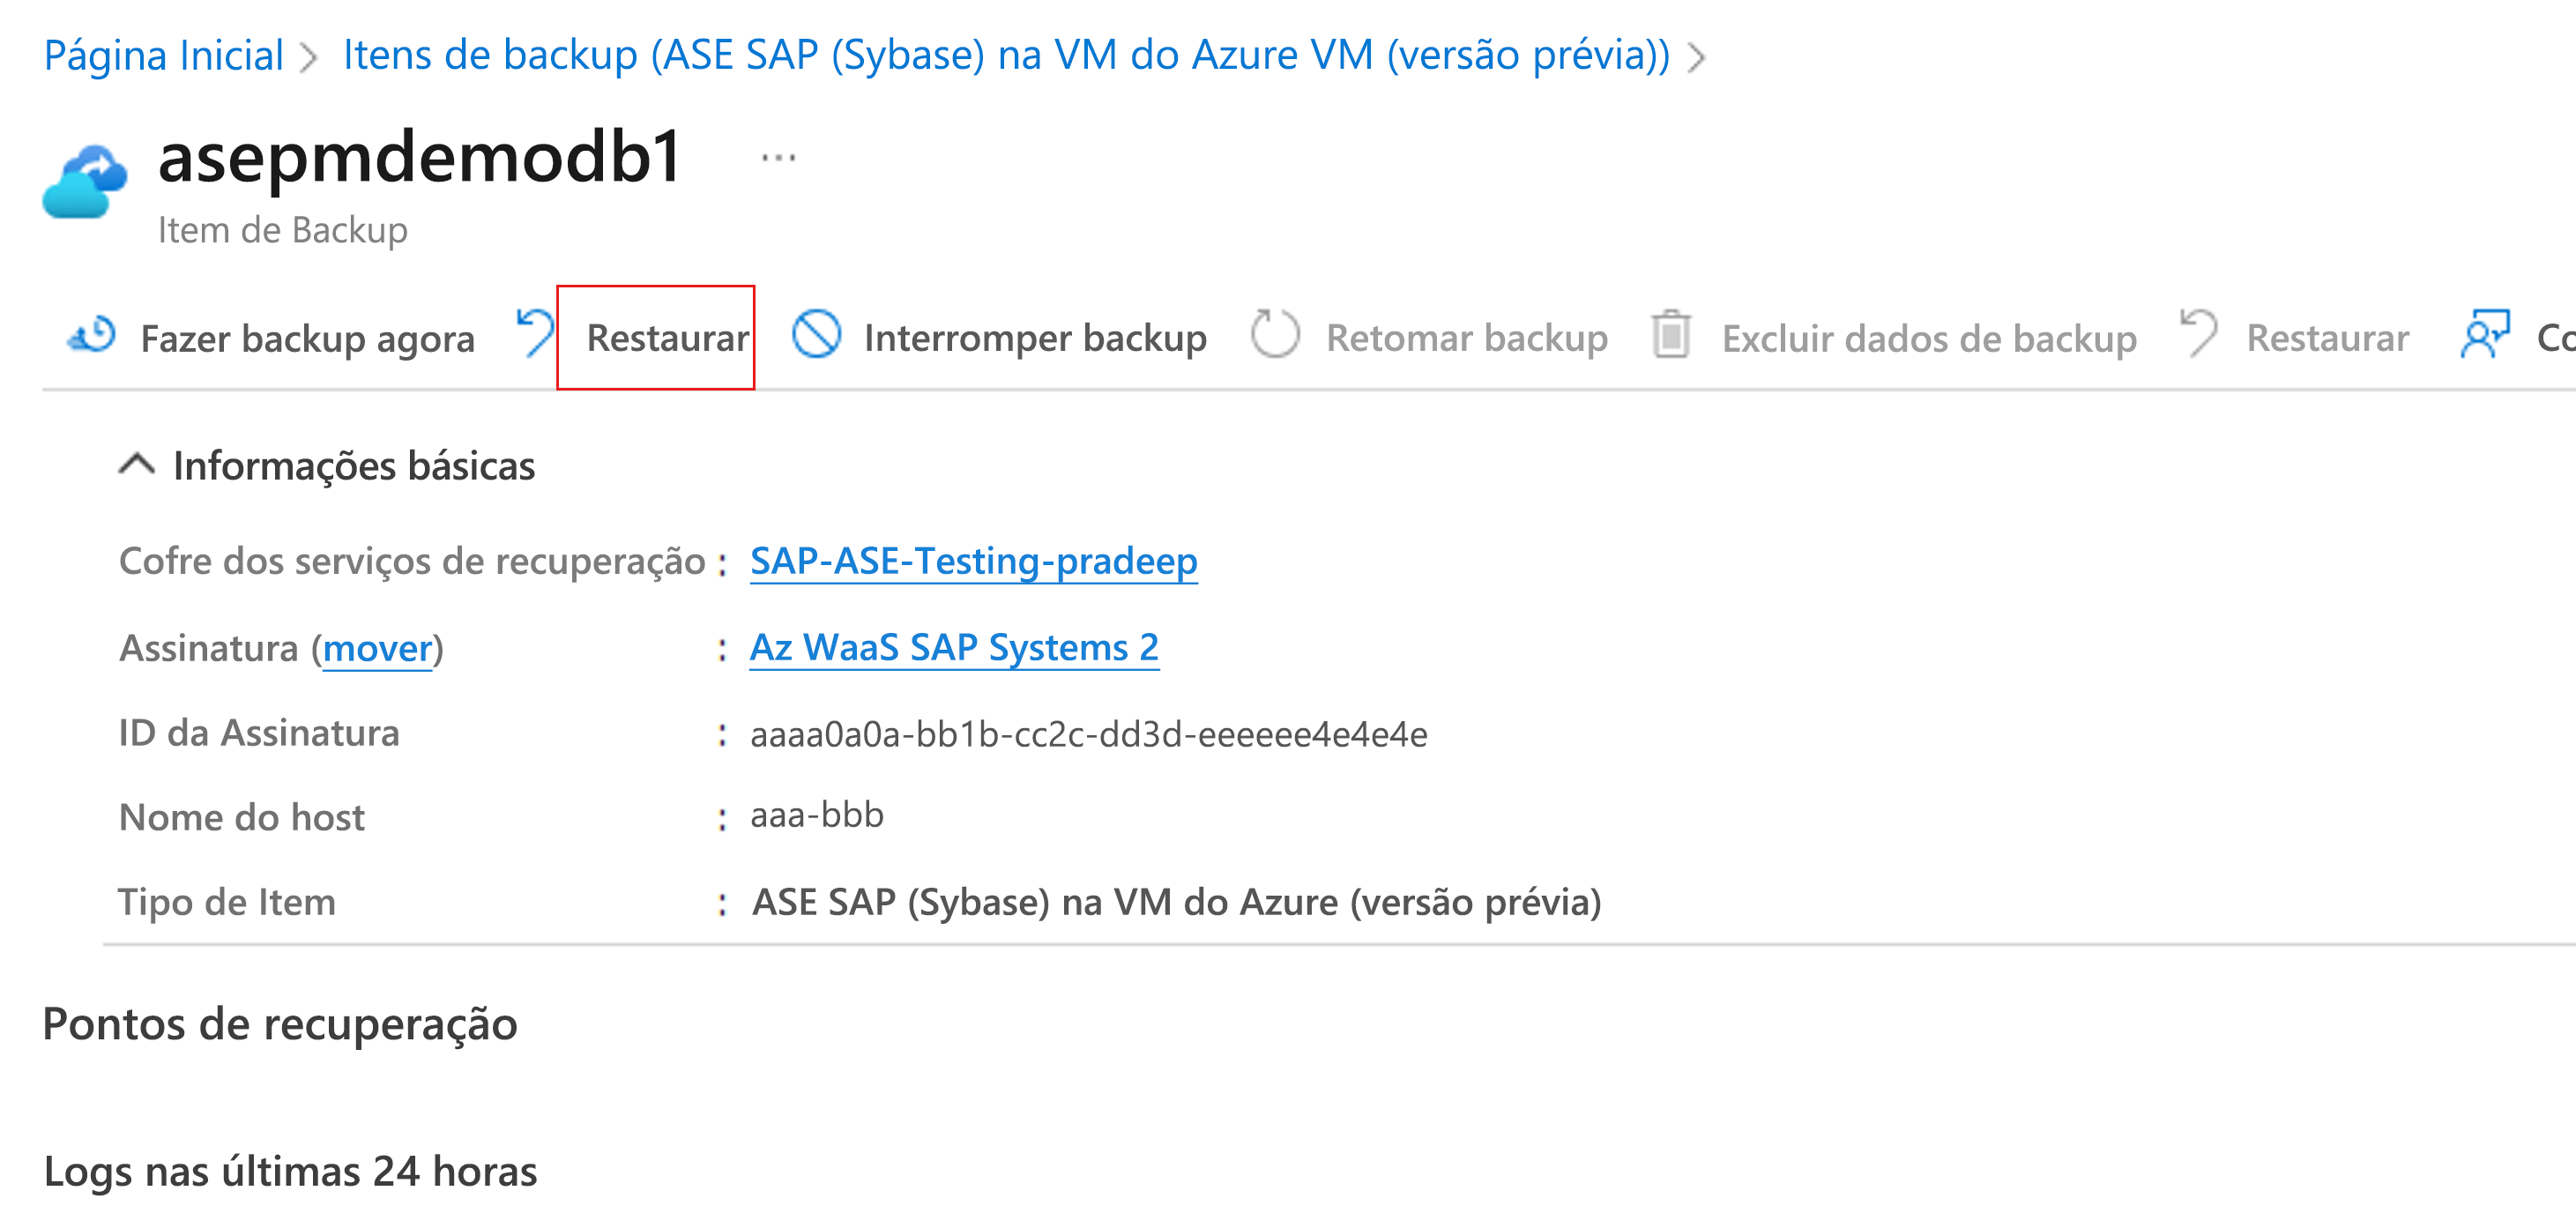Click the highlighted Restaurar undo arrow icon

535,333
